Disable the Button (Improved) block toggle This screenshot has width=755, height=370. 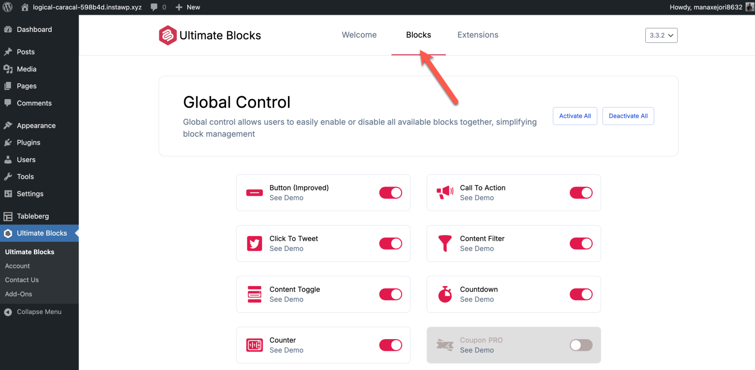[x=390, y=192]
